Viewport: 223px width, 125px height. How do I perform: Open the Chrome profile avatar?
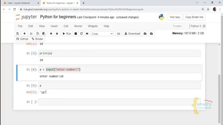[x=215, y=9]
